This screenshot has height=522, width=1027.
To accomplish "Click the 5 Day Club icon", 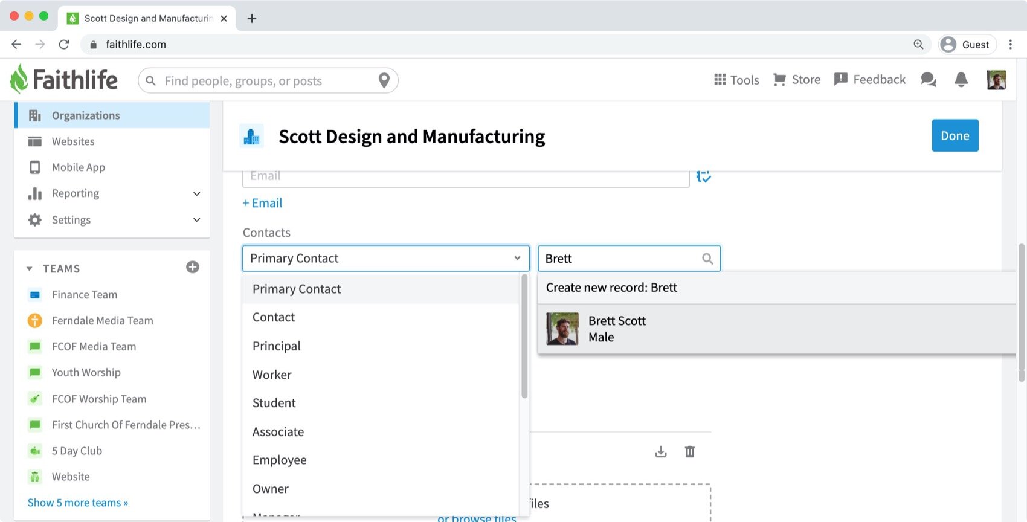I will 35,451.
